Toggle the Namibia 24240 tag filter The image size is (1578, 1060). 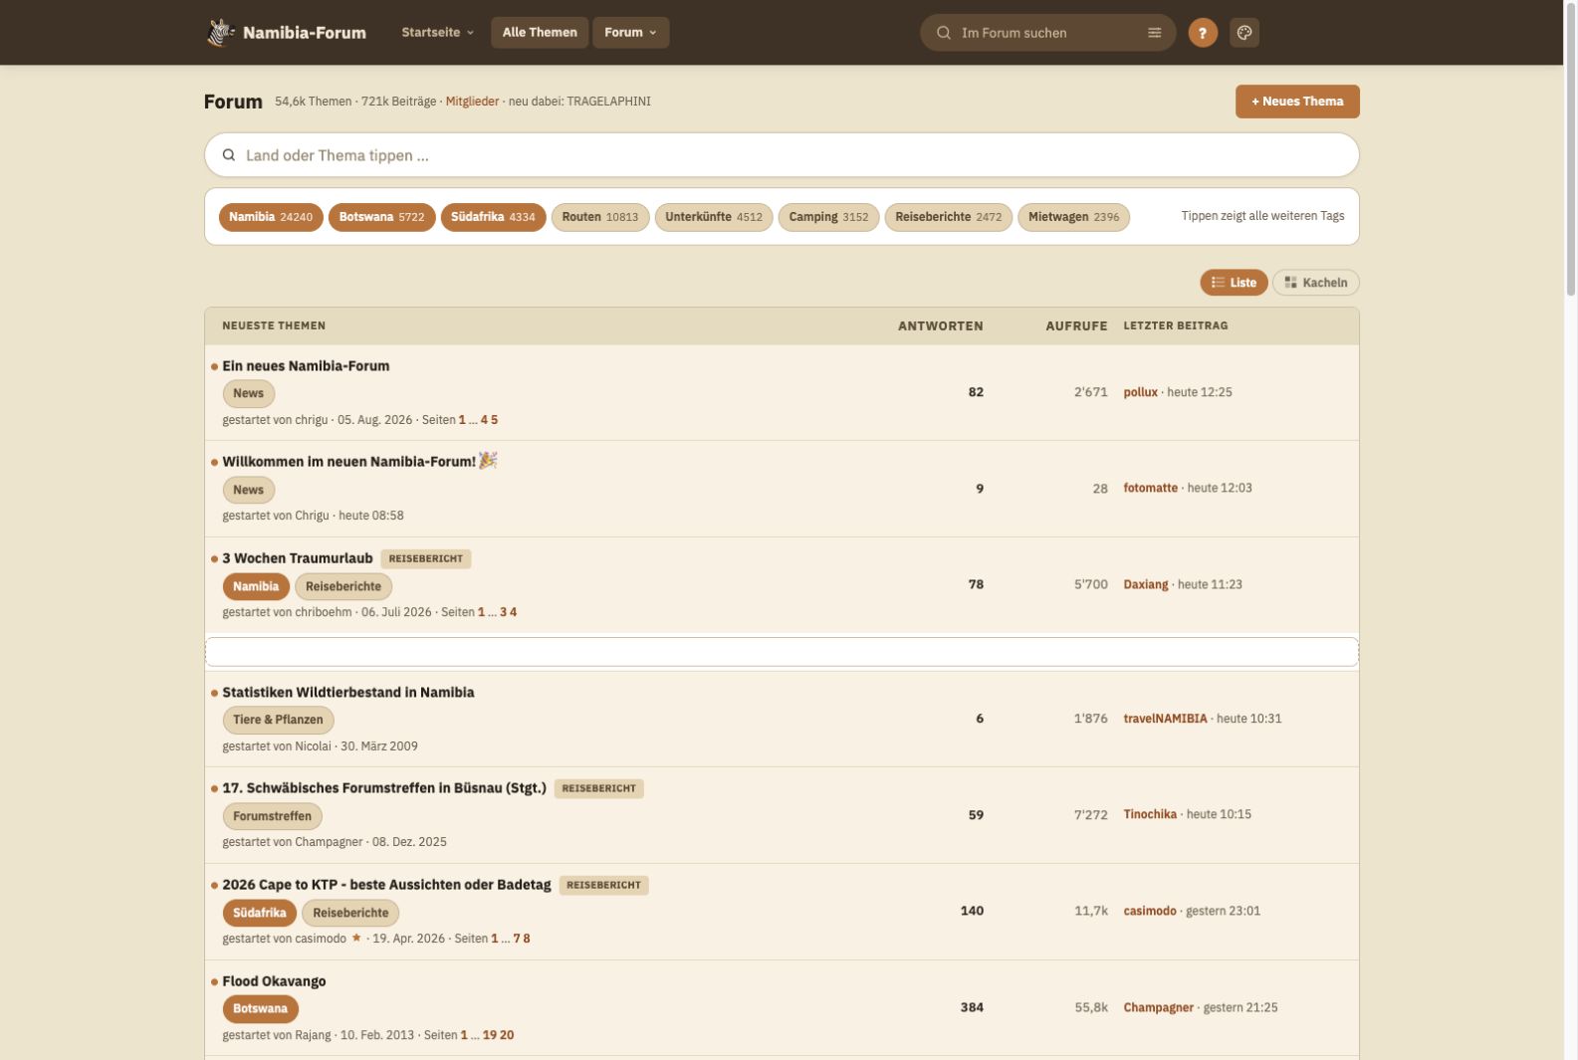[271, 217]
